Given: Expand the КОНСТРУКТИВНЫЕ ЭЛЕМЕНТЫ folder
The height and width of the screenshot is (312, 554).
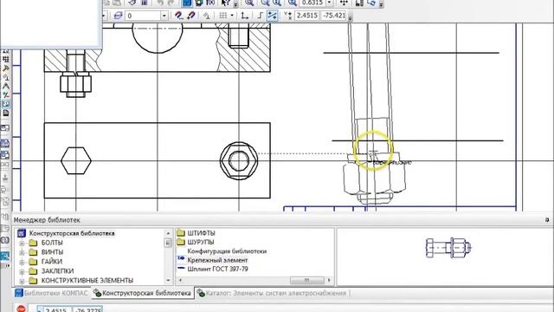Looking at the screenshot, I should point(22,281).
